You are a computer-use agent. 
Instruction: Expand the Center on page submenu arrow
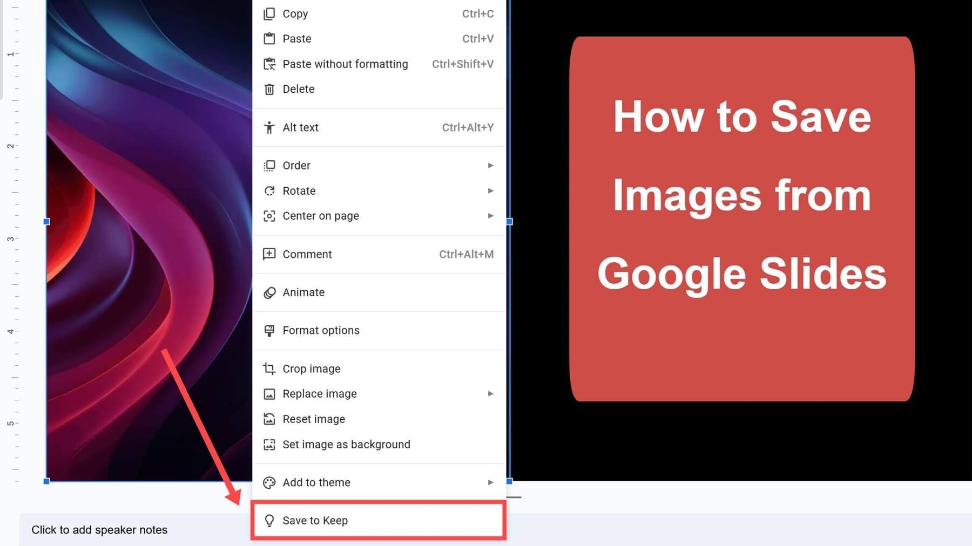pyautogui.click(x=490, y=216)
